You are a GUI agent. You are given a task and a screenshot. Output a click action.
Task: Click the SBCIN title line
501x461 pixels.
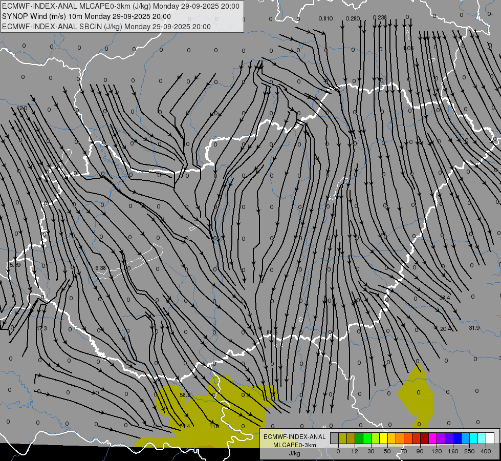(x=106, y=27)
